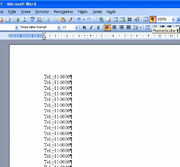This screenshot has width=180, height=167.
Task: Click the numbered list icon
Action: click(x=148, y=27)
